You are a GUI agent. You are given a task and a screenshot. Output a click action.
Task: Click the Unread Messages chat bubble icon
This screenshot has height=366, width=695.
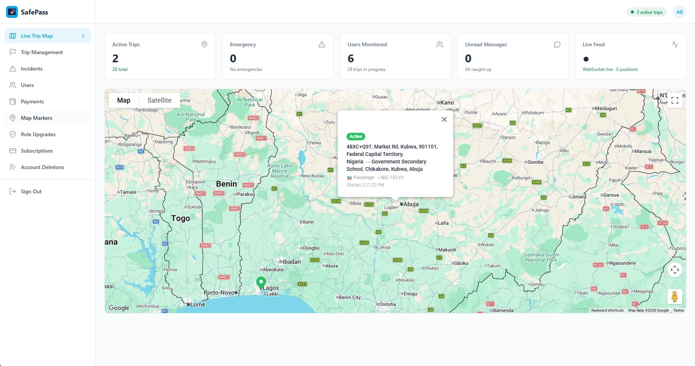pyautogui.click(x=557, y=44)
